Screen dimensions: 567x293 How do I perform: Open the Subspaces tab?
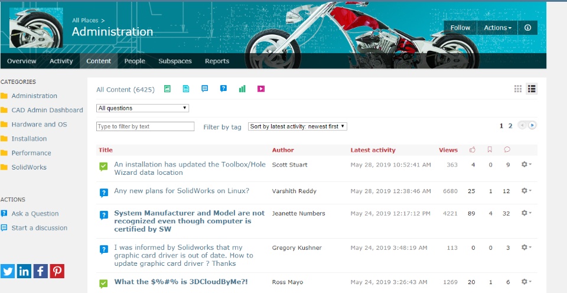point(175,61)
